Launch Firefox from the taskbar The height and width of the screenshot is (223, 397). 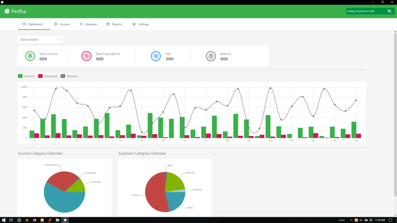(34, 220)
